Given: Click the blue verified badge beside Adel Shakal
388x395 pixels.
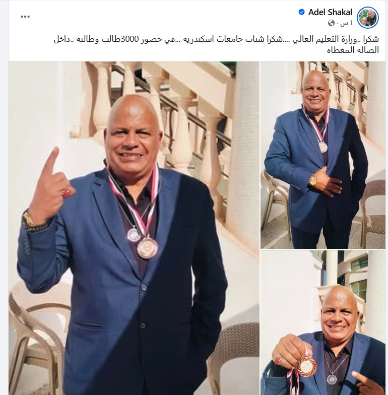Looking at the screenshot, I should click(x=301, y=12).
